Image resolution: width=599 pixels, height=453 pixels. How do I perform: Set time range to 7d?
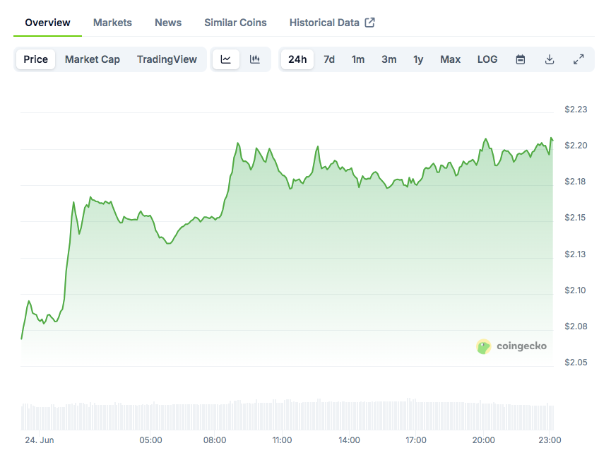[x=329, y=59]
